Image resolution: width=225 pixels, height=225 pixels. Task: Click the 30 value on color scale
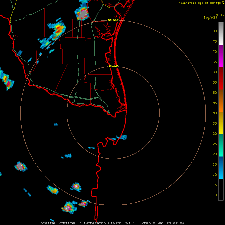point(215,133)
